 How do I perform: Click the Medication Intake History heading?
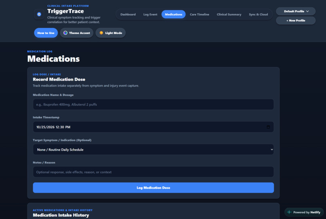click(x=61, y=215)
